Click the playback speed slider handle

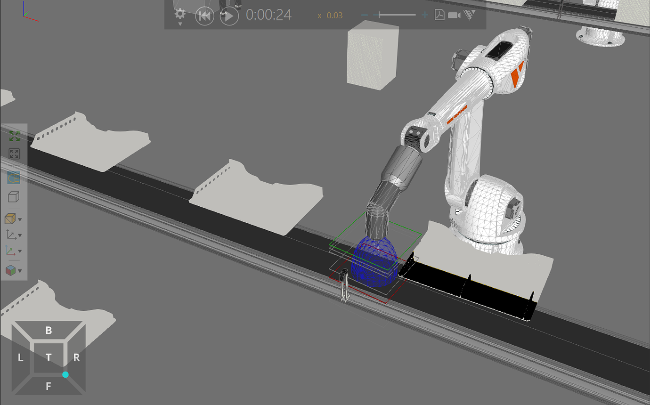tap(379, 15)
